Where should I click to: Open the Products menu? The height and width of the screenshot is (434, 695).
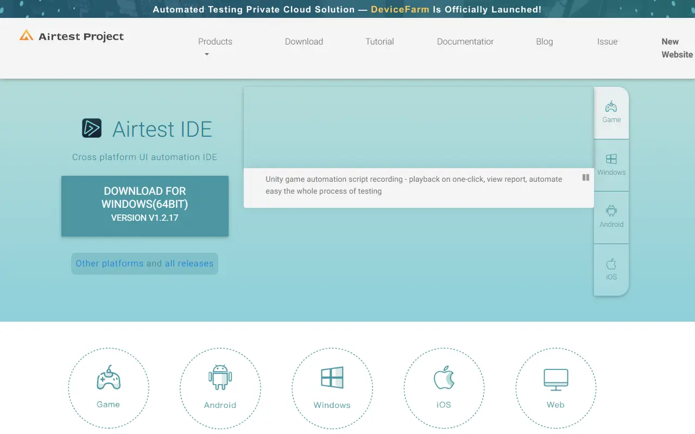pyautogui.click(x=215, y=42)
